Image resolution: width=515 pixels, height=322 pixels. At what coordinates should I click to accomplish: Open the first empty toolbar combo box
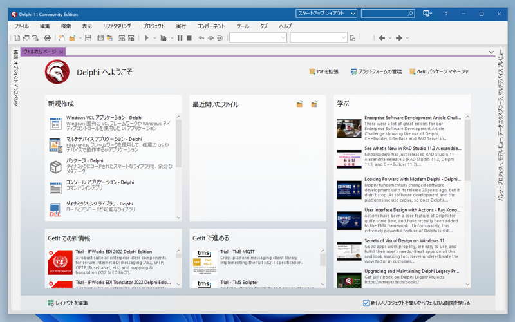pyautogui.click(x=258, y=38)
